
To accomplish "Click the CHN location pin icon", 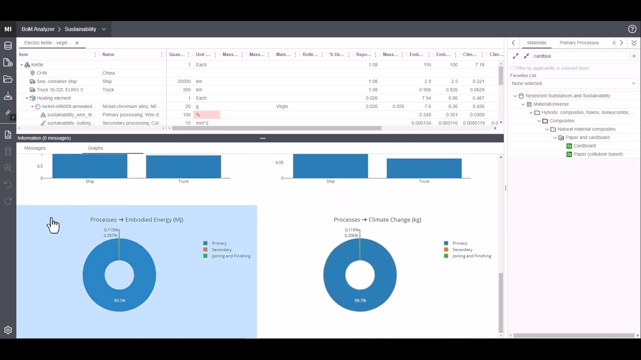I will click(x=33, y=73).
